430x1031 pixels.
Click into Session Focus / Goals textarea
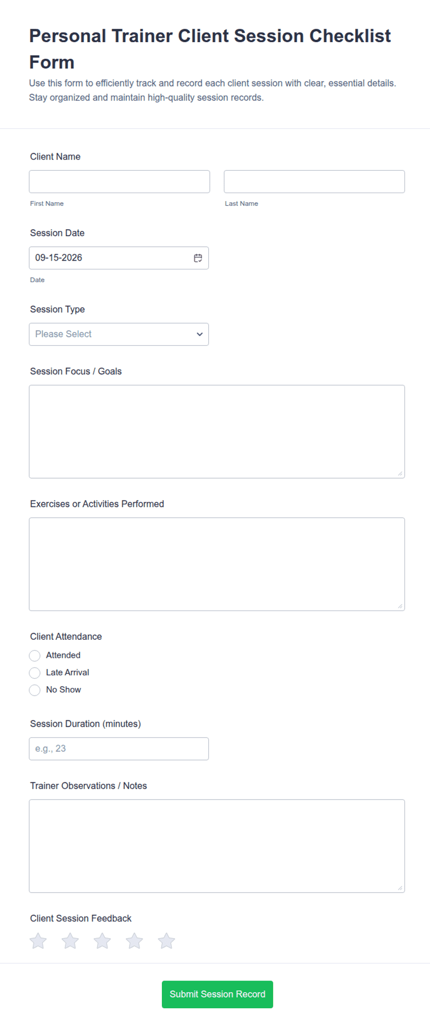[x=217, y=431]
